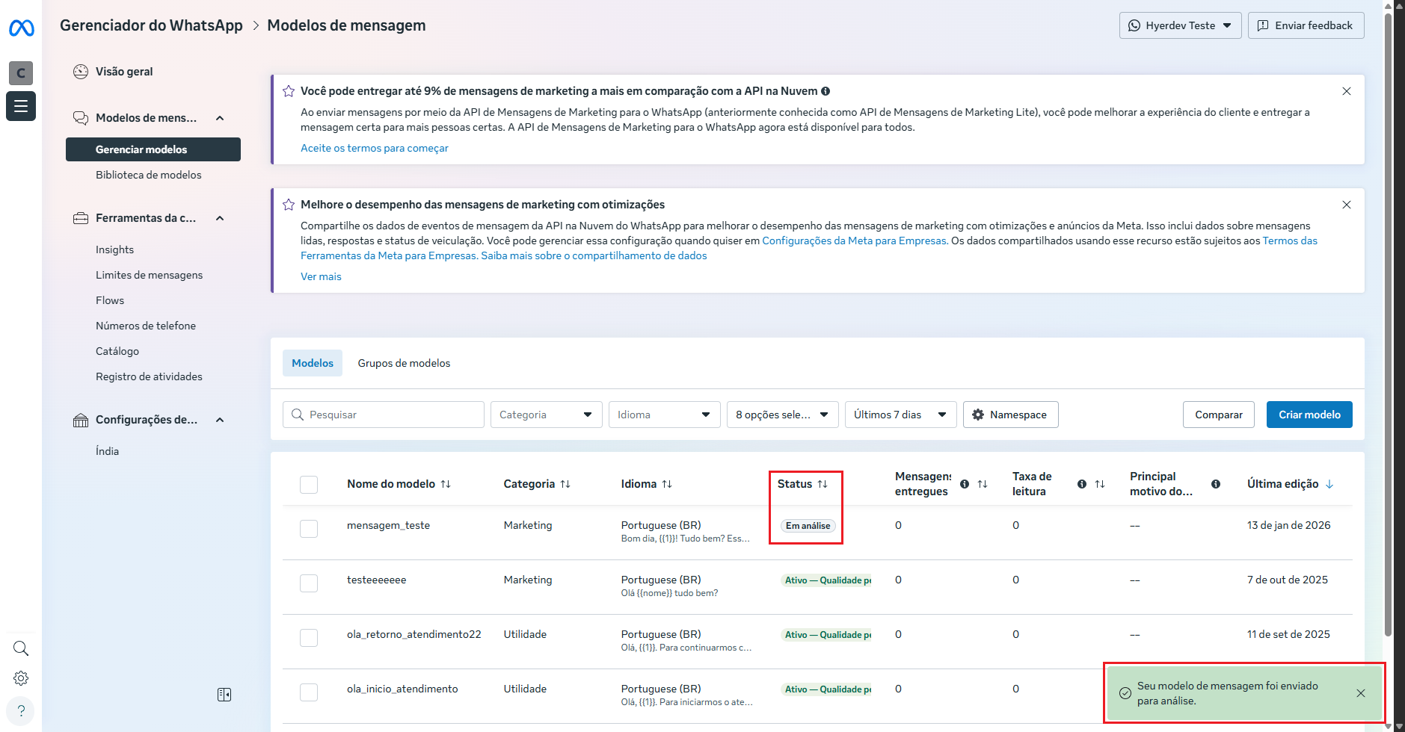Open Biblioteca de modelos in sidebar
1405x732 pixels.
(149, 175)
